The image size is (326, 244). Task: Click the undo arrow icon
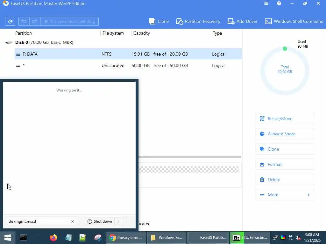24,21
